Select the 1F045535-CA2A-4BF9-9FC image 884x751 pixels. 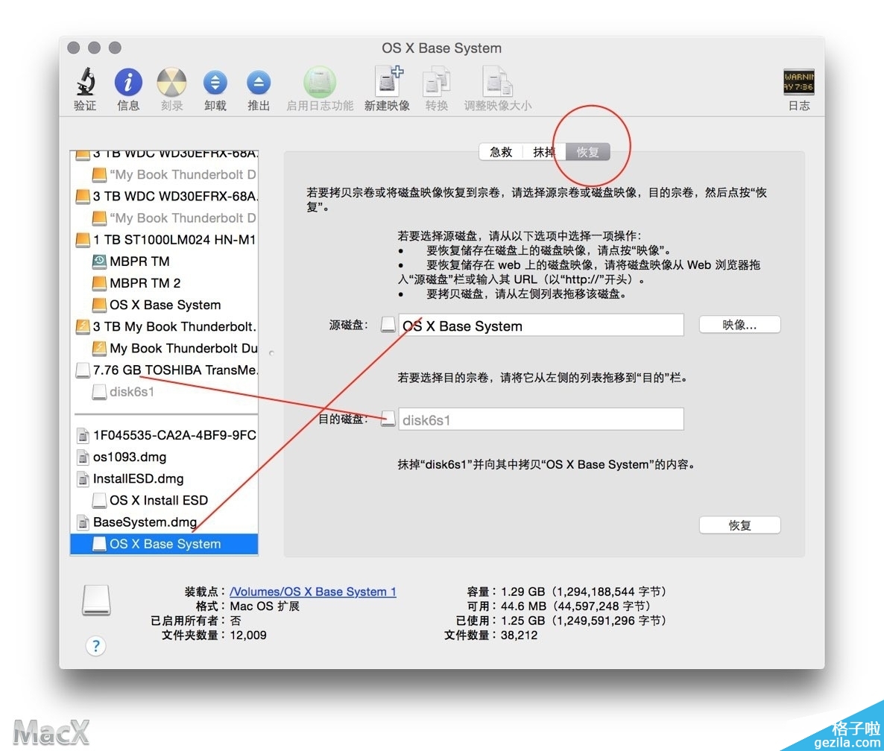[165, 436]
